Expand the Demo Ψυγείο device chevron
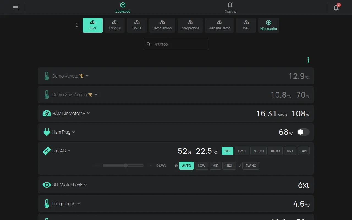352x220 pixels. (87, 76)
